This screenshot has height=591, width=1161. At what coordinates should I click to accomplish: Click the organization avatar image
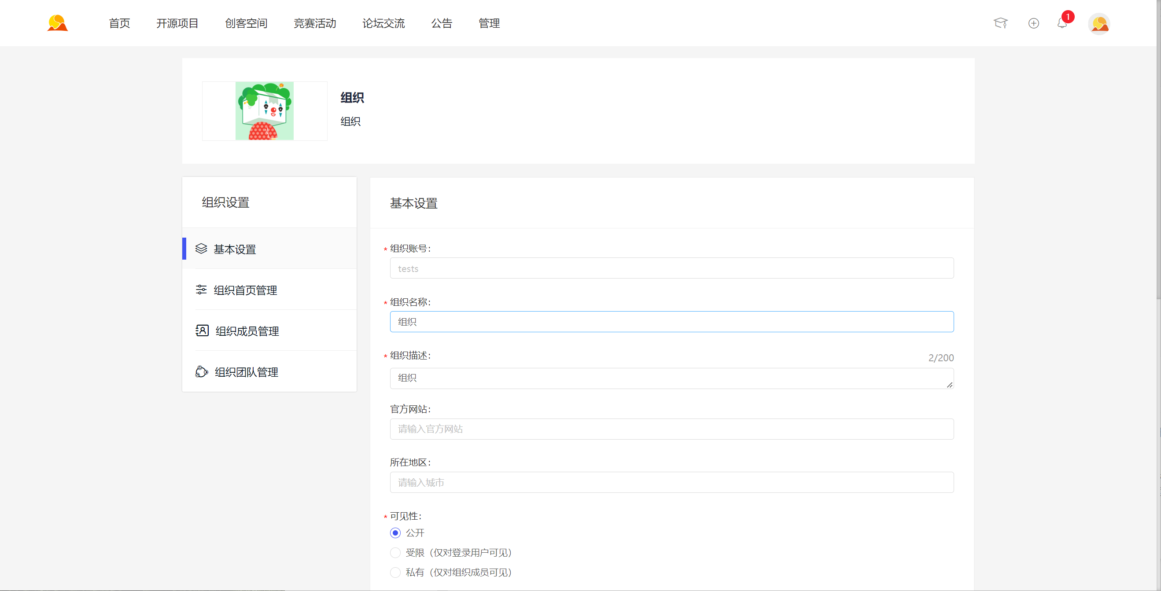tap(265, 111)
